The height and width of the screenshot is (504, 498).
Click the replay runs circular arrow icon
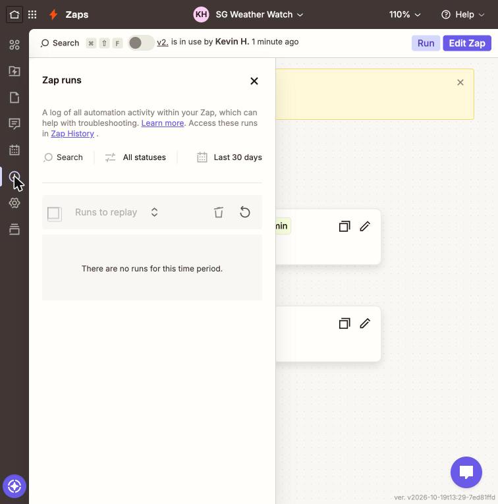(245, 212)
